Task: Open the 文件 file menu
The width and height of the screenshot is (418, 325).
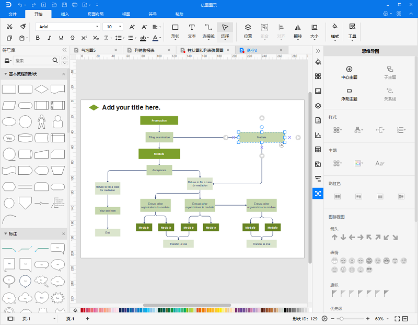Action: point(13,14)
